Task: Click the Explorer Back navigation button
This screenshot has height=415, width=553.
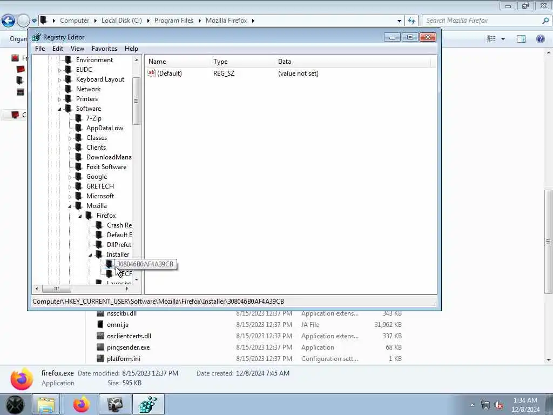Action: 8,21
